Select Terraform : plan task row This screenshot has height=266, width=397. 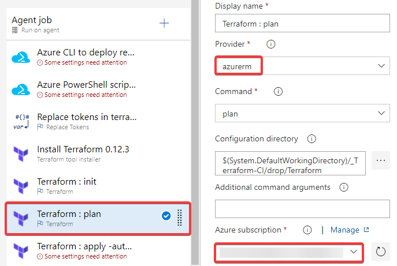click(x=98, y=219)
